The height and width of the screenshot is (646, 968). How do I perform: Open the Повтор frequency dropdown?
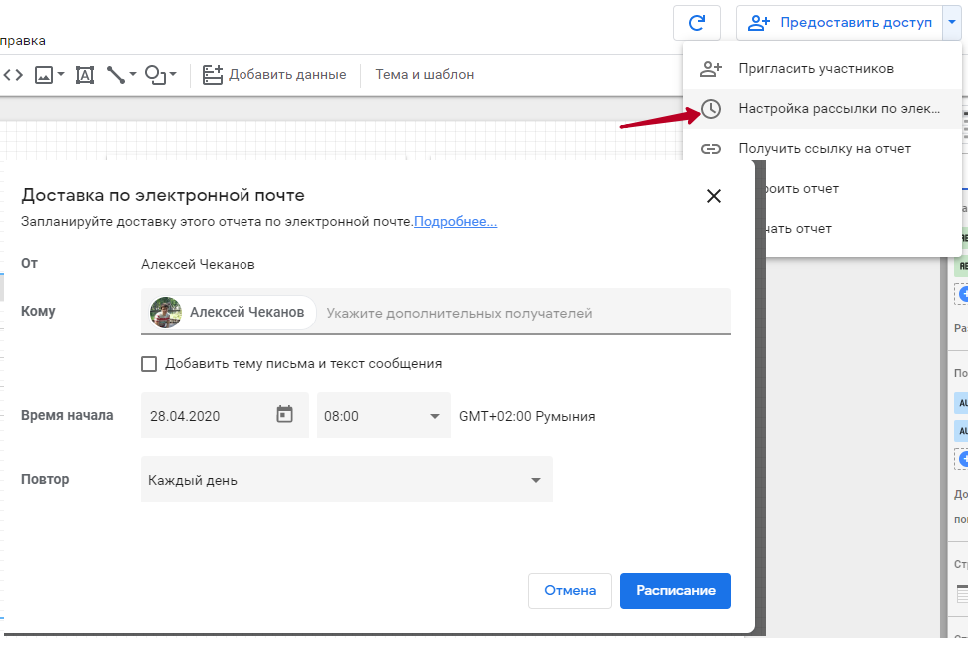[536, 480]
